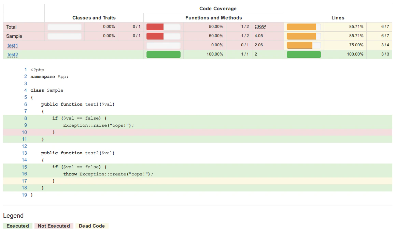Click the "75.00%" lines percentage
The image size is (395, 232).
(356, 45)
